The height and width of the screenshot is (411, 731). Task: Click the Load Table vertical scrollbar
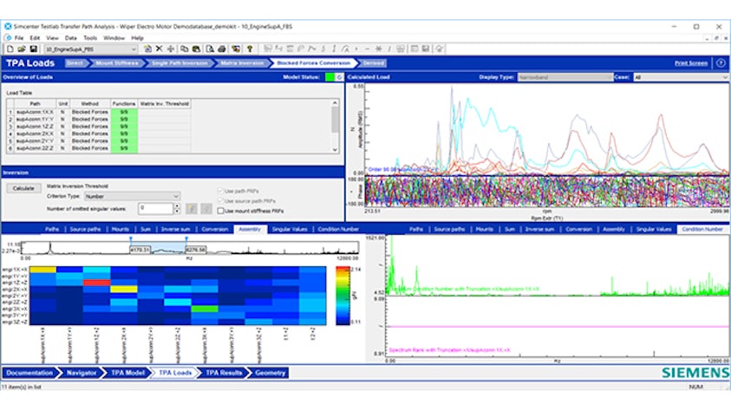click(x=335, y=126)
